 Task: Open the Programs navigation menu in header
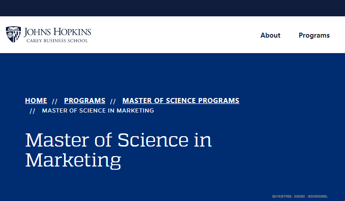(x=314, y=35)
